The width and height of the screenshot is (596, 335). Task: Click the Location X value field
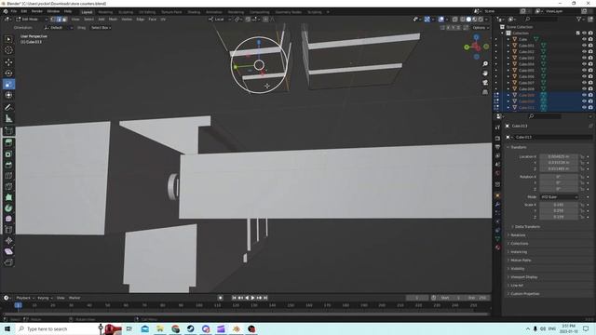(x=559, y=156)
